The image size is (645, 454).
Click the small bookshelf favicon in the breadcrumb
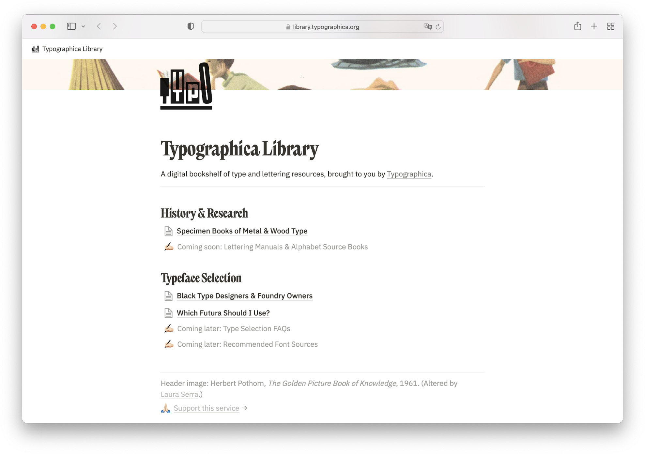coord(35,49)
